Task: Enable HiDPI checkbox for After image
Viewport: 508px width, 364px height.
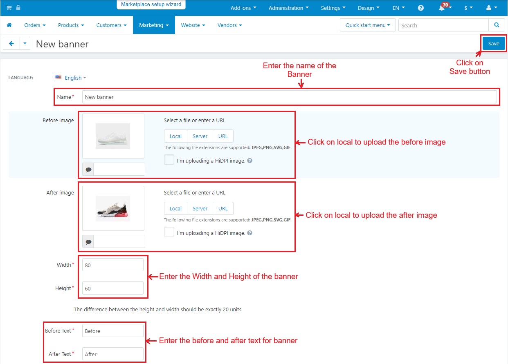Action: point(169,232)
